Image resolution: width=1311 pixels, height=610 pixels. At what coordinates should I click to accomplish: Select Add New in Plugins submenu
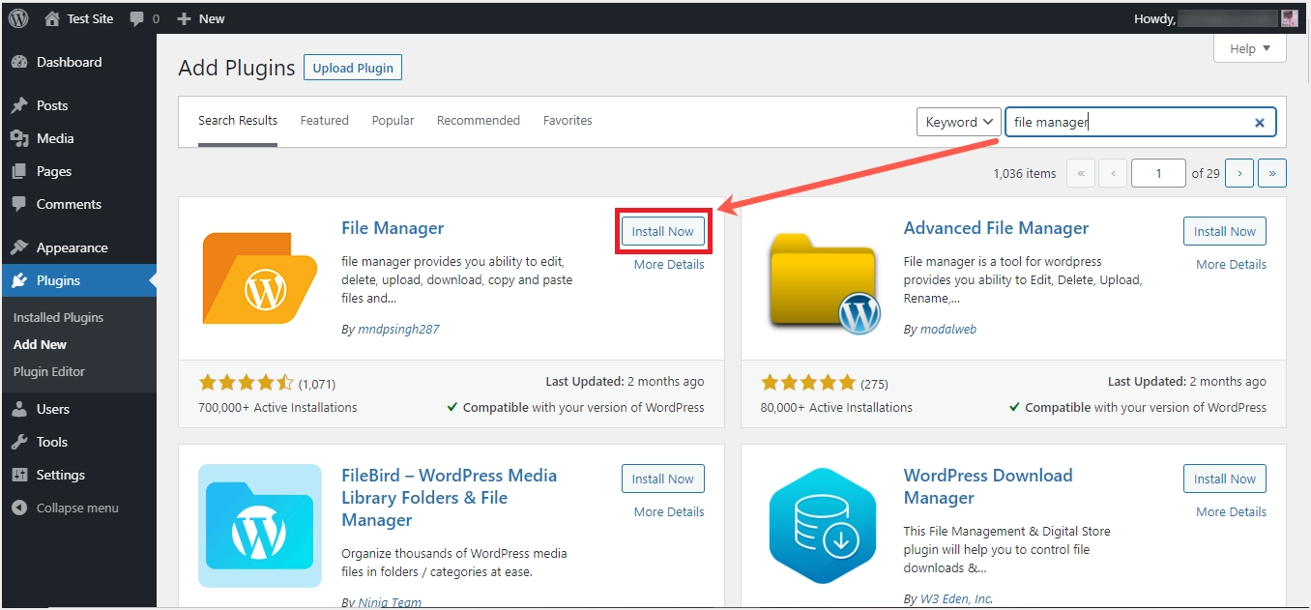point(40,344)
